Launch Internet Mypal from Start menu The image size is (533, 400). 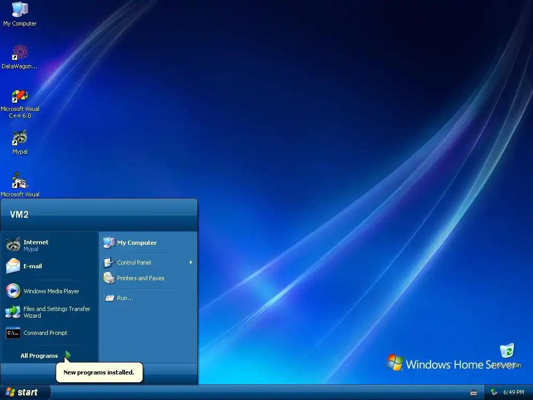[x=49, y=245]
